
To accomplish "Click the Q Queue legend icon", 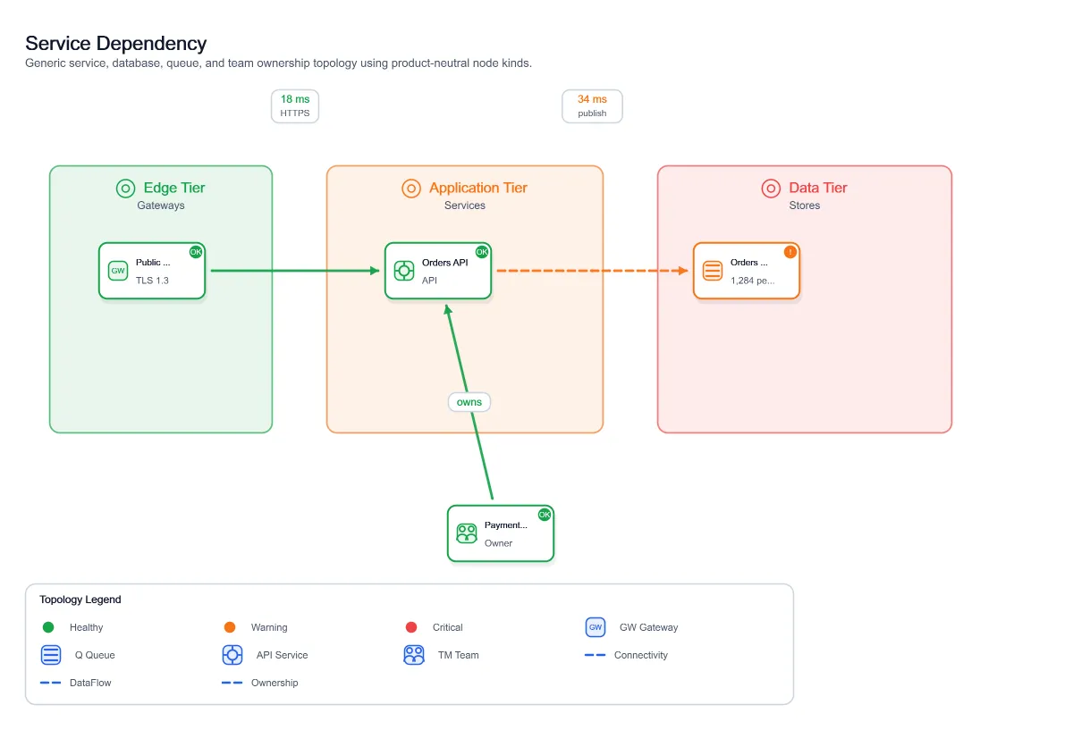I will pyautogui.click(x=51, y=655).
